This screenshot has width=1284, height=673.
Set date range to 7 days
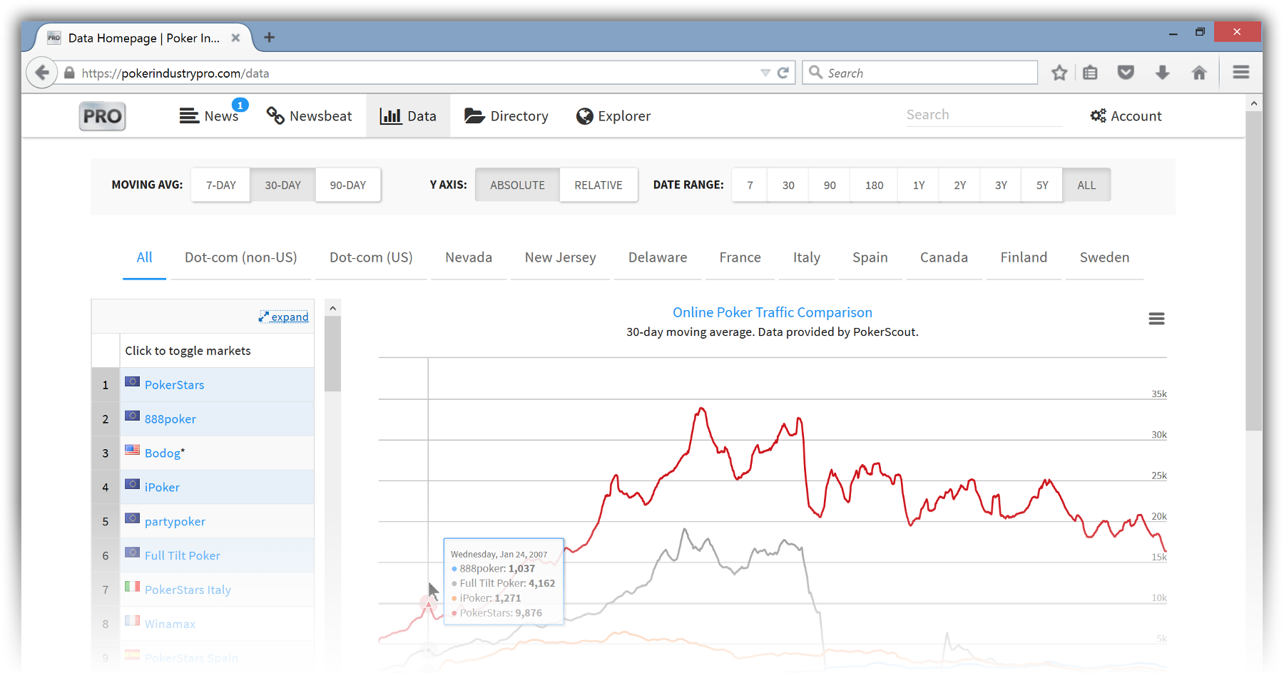pyautogui.click(x=750, y=185)
